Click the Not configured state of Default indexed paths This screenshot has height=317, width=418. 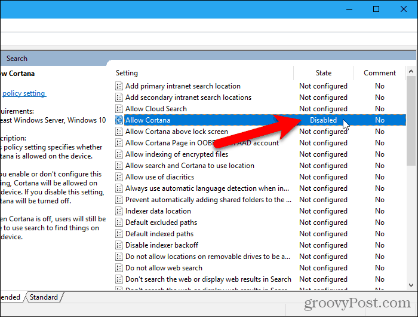coord(323,234)
